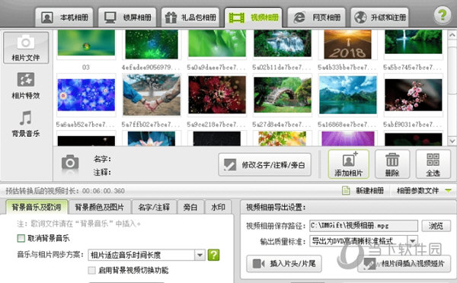The image size is (457, 283).
Task: Click the green help question mark icon
Action: pyautogui.click(x=442, y=15)
